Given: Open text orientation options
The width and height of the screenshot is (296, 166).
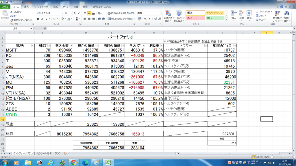Looking at the screenshot, I should (100, 13).
